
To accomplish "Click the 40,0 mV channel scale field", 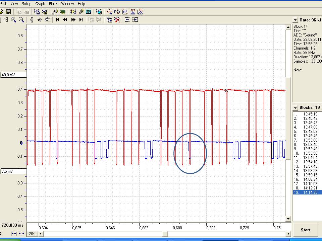I will click(14, 75).
